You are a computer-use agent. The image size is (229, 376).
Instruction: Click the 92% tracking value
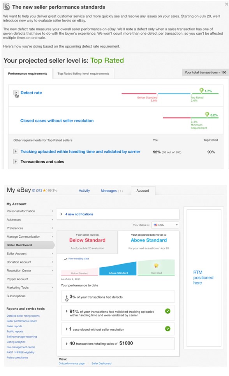(157, 152)
